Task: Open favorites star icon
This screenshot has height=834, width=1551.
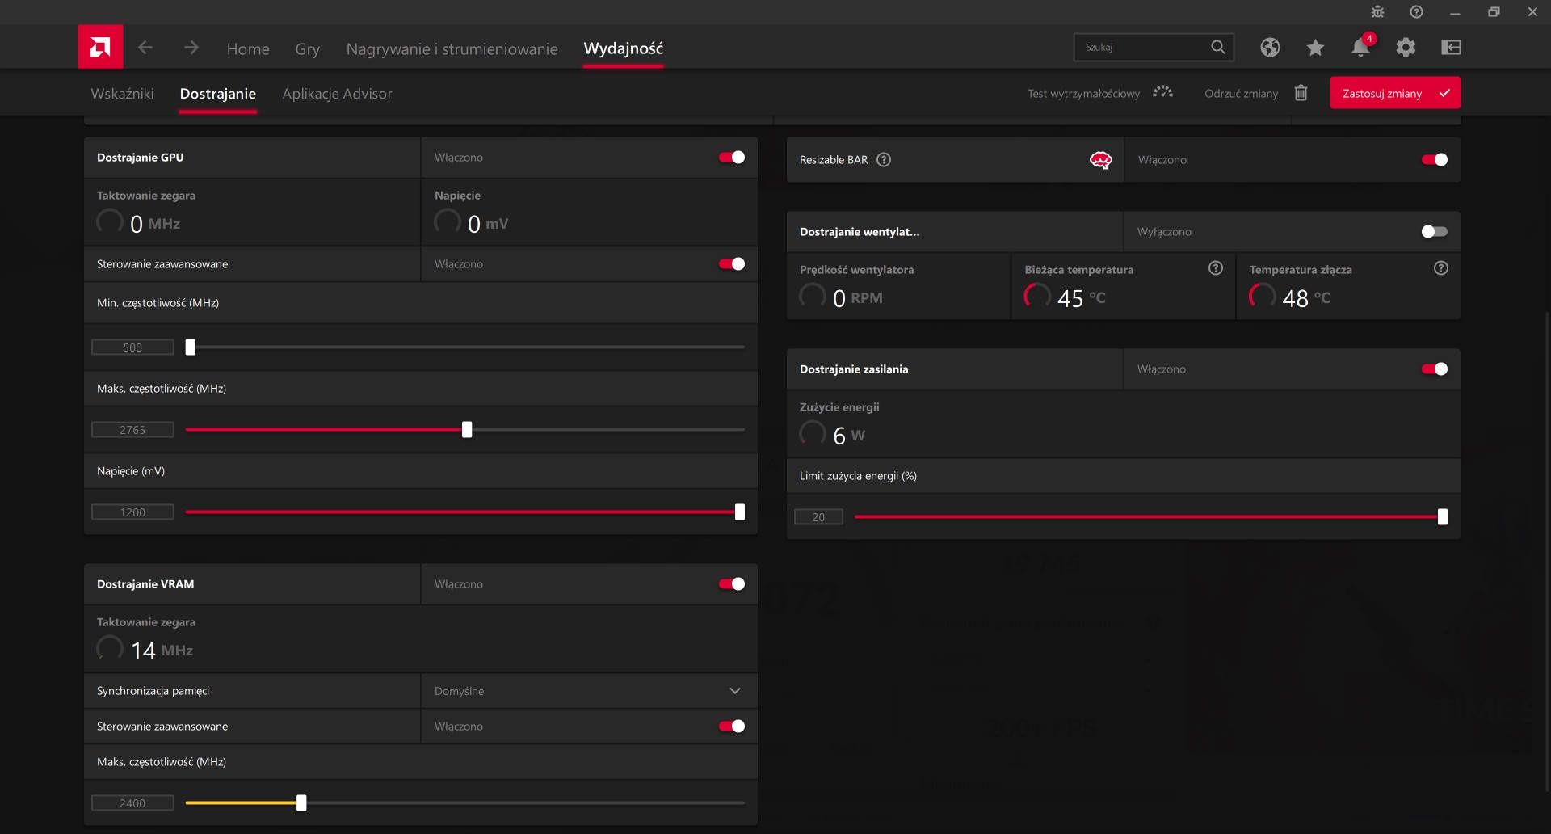Action: click(x=1315, y=48)
